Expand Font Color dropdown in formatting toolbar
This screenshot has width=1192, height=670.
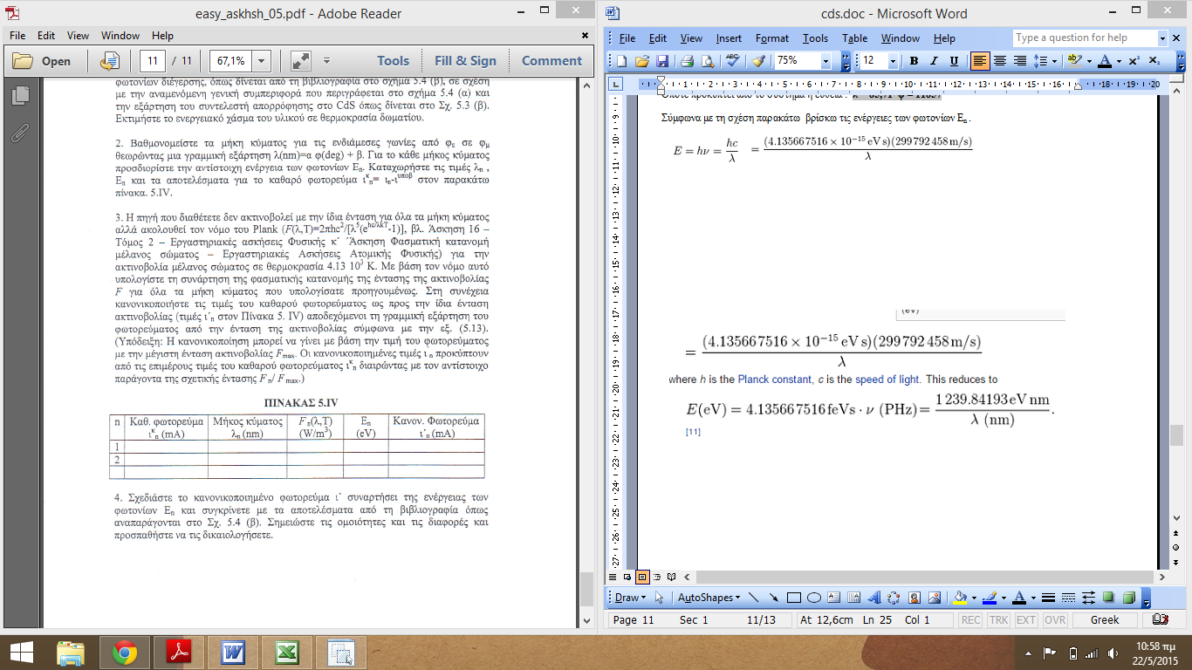(x=1119, y=61)
